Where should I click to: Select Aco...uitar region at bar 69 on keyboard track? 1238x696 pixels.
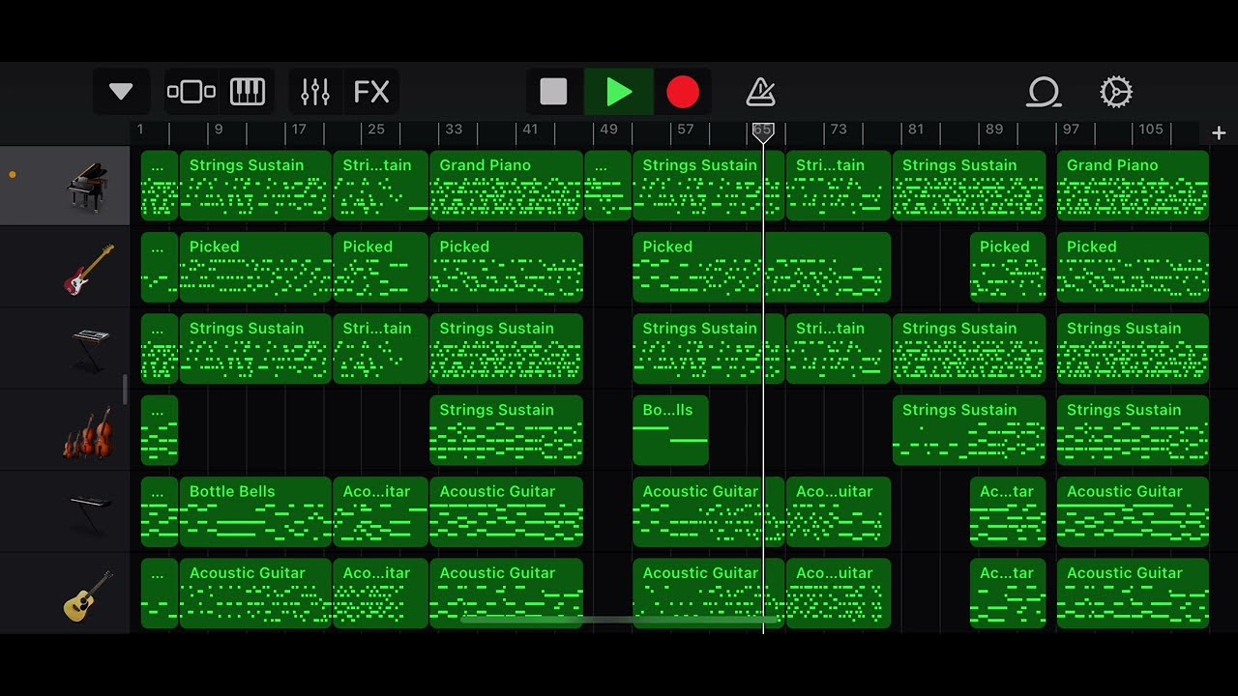(839, 512)
